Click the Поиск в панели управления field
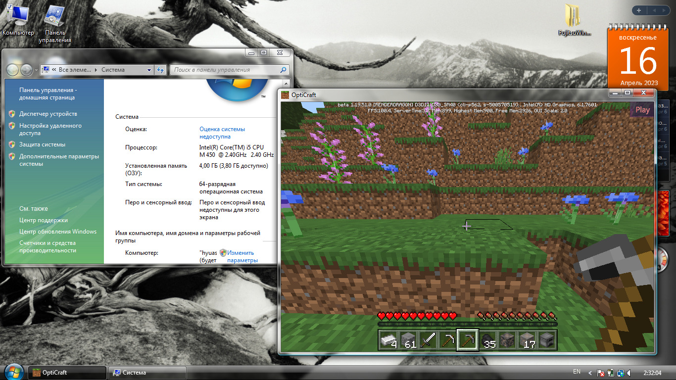 pyautogui.click(x=229, y=70)
